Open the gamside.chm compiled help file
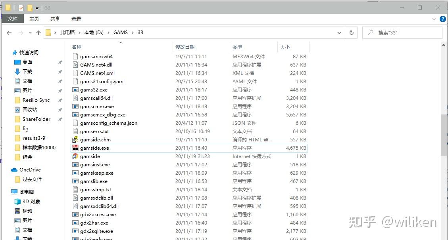The height and width of the screenshot is (240, 448). 94,139
